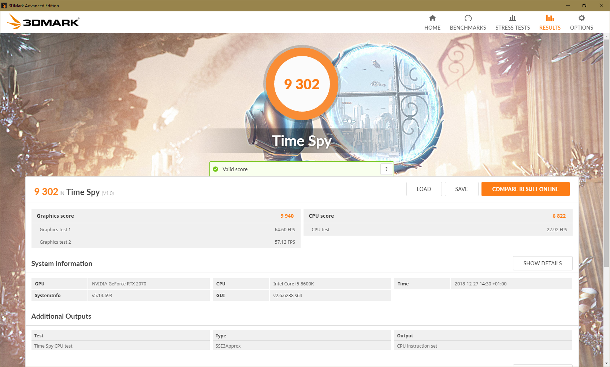Click the LOAD button
This screenshot has height=367, width=610.
click(x=424, y=189)
